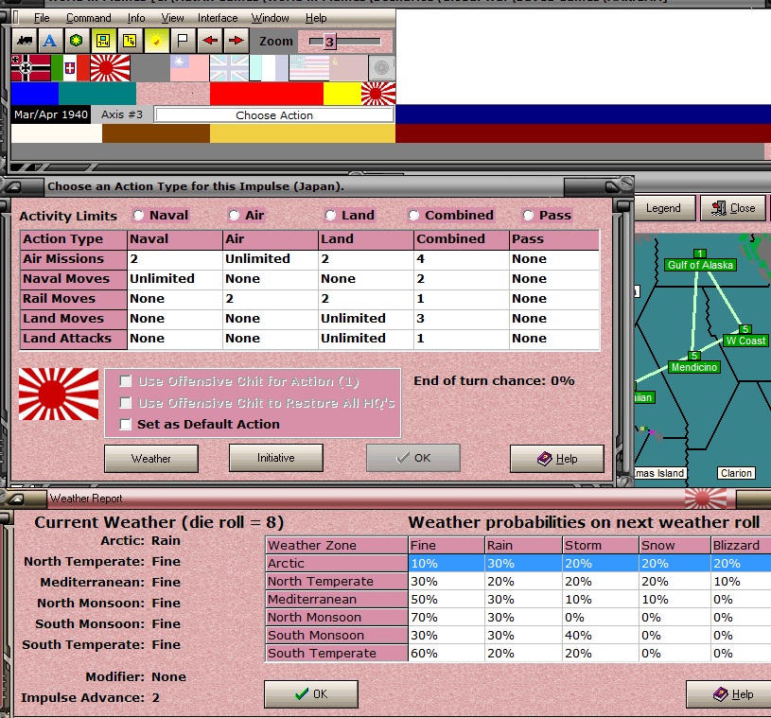Choose the Pass action radio button

point(528,216)
